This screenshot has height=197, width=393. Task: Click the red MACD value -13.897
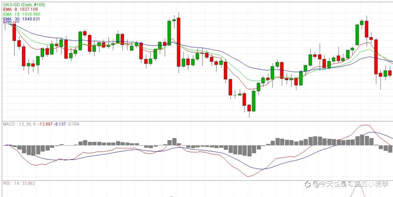[x=45, y=124]
